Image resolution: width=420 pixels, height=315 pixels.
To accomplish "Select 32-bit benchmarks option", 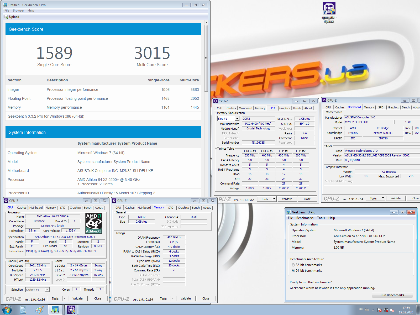I will click(x=293, y=265).
